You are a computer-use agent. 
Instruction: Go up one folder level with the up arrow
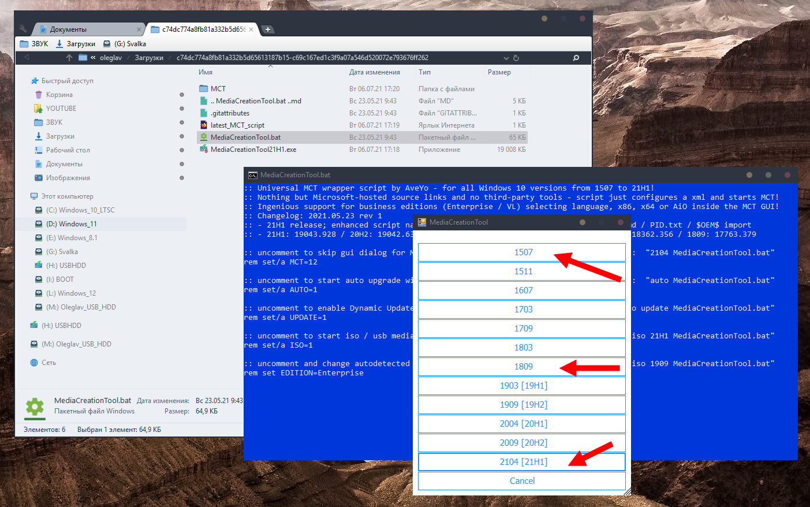(69, 58)
